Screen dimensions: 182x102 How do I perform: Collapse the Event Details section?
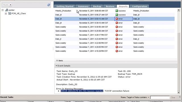coord(56,66)
